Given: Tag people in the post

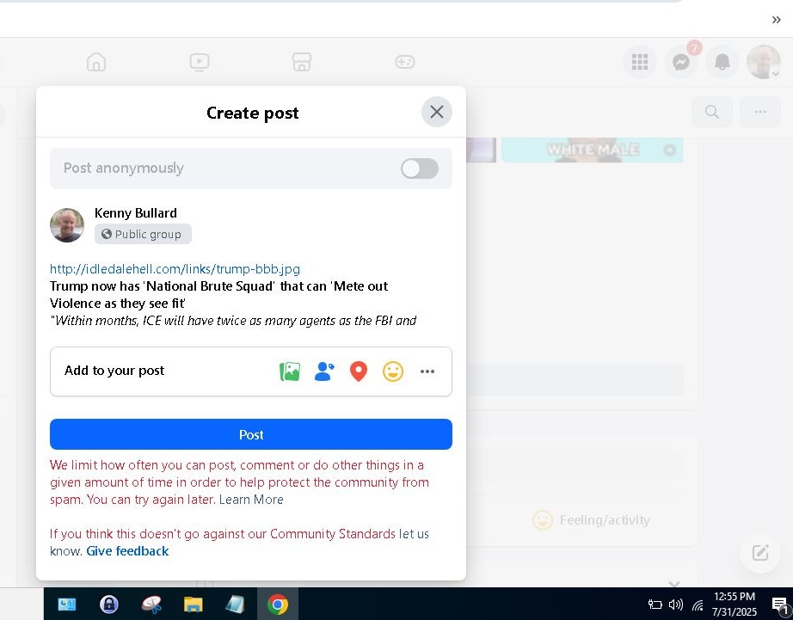Looking at the screenshot, I should click(324, 371).
